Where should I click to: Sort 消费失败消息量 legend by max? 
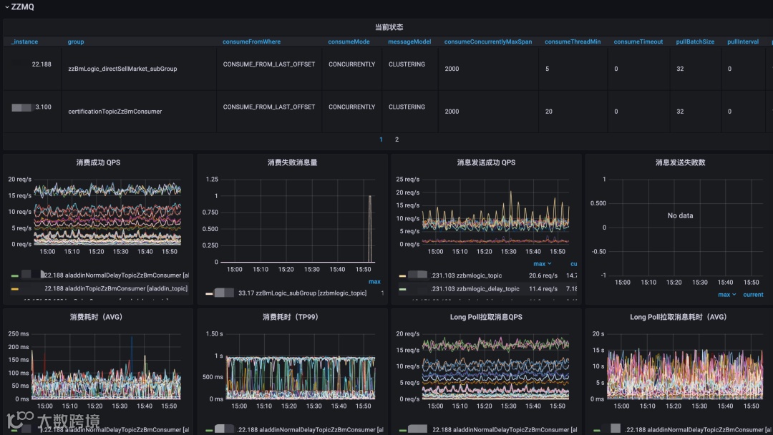[374, 282]
